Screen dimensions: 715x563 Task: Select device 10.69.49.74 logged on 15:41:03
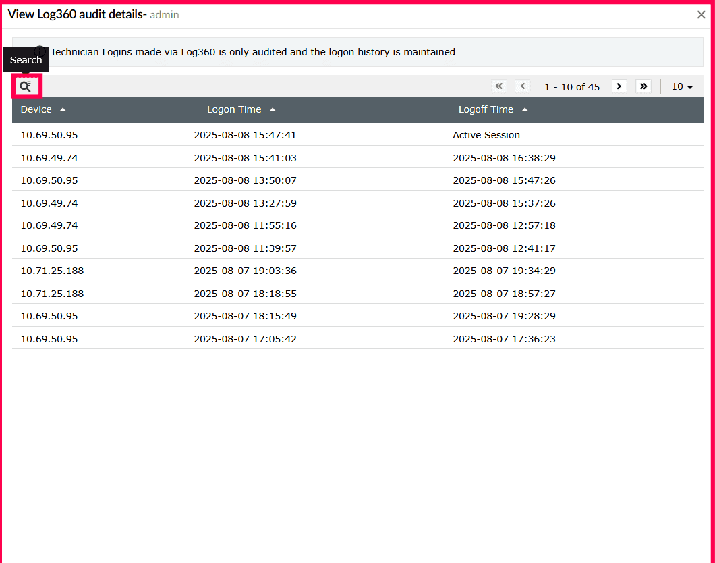coord(49,158)
